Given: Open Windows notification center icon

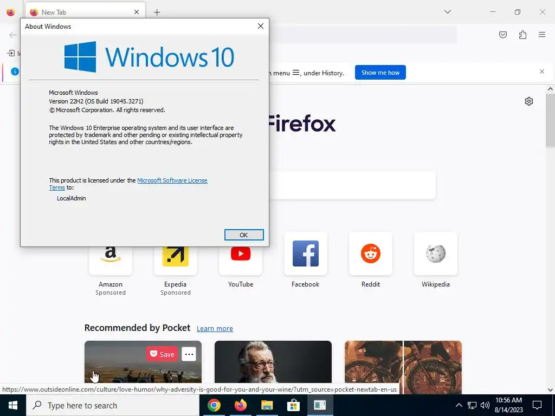Looking at the screenshot, I should click(x=537, y=405).
